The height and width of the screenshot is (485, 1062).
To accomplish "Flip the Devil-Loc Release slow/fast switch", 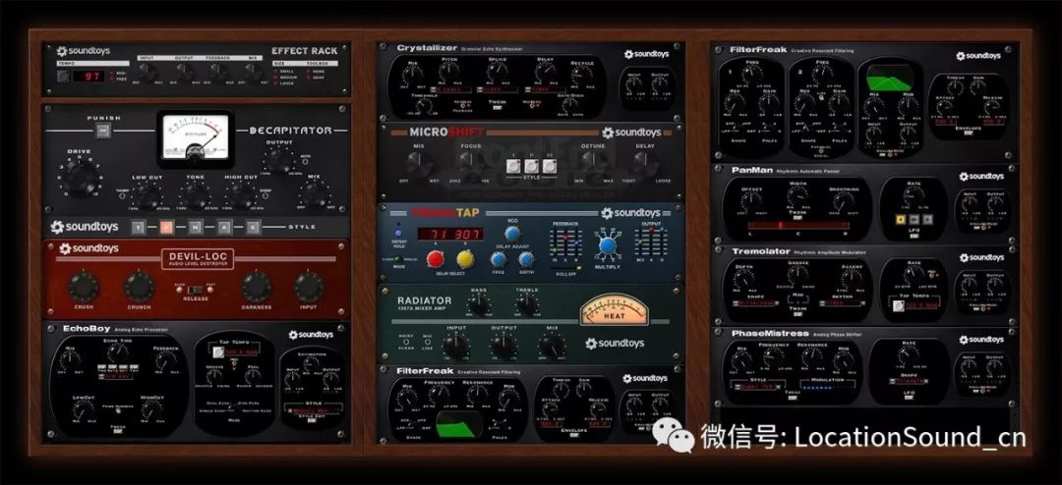I will pyautogui.click(x=200, y=286).
